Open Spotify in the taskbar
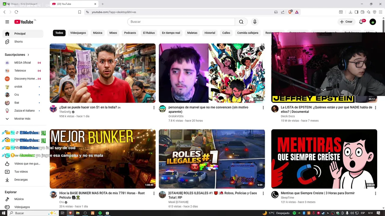 tap(100, 213)
